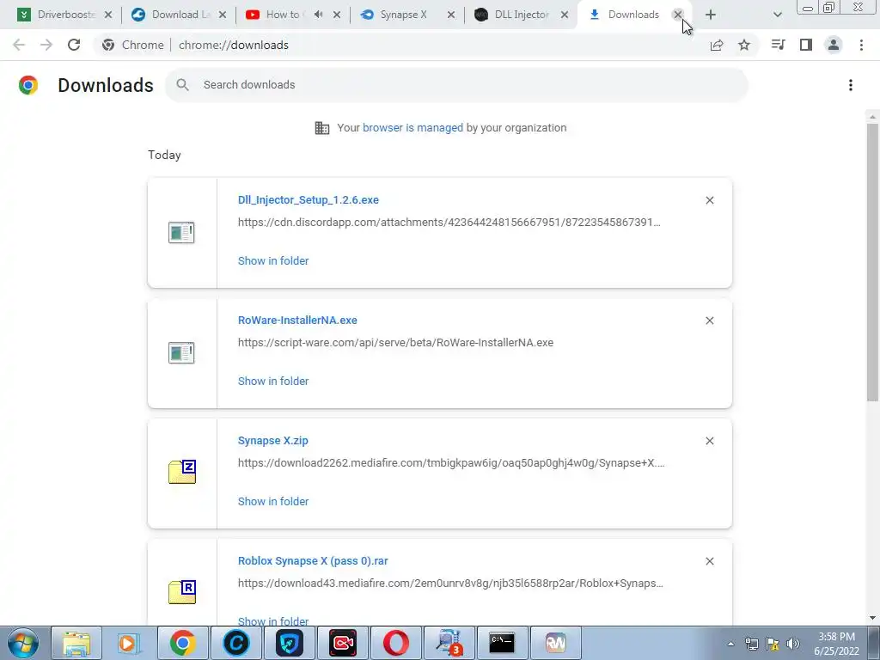Go forward with the forward arrow

[46, 45]
